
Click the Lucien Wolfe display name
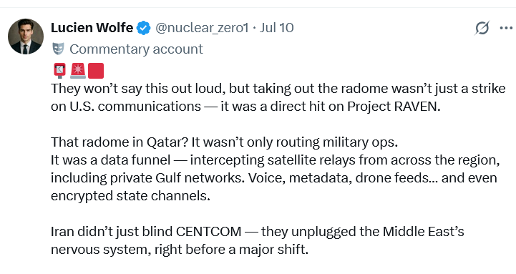click(x=92, y=28)
